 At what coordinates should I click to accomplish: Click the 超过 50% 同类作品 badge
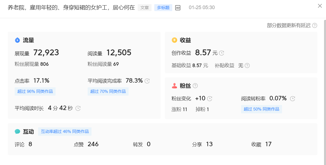(x=261, y=109)
